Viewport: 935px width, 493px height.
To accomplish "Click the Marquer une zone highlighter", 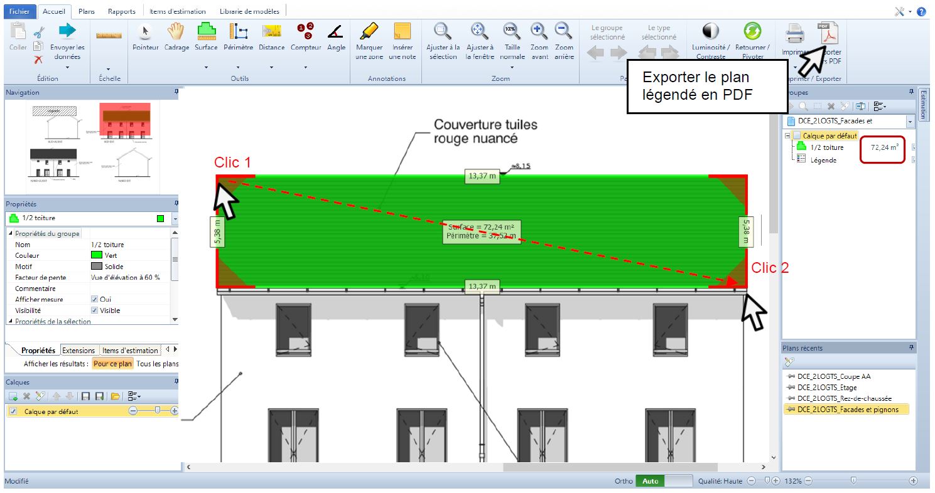I will coord(369,40).
